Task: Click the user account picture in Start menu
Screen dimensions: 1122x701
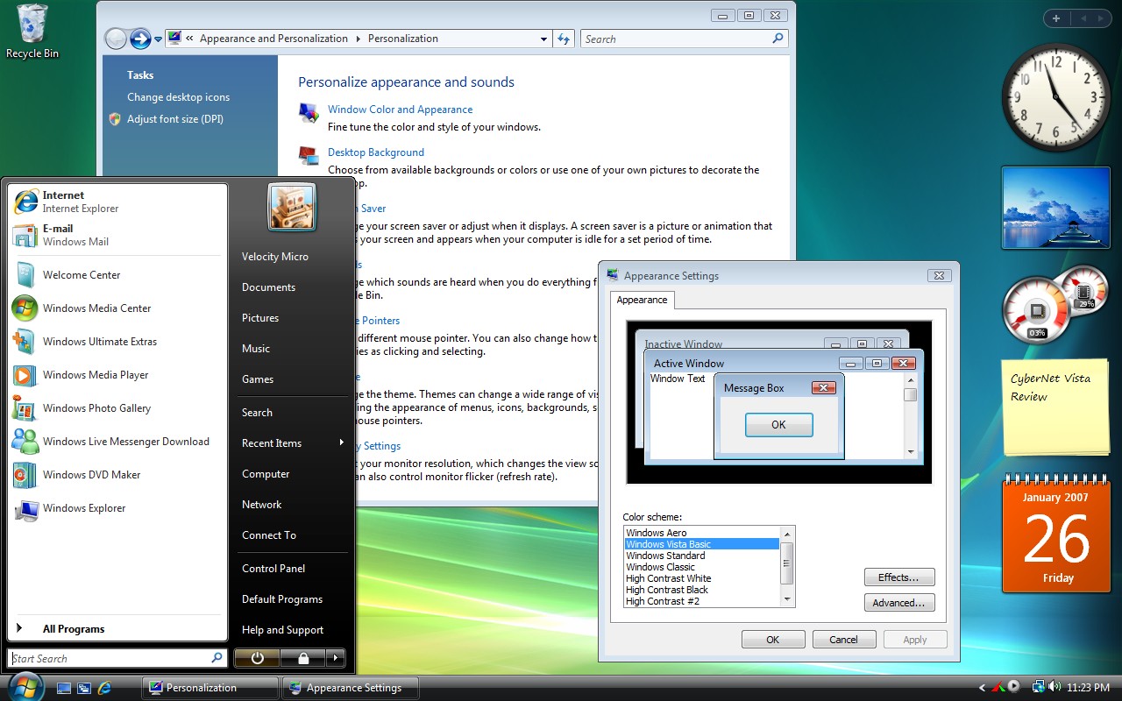Action: [291, 208]
